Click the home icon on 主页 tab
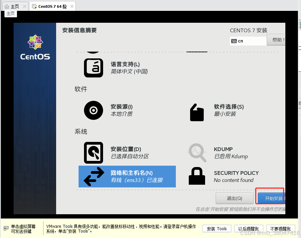This screenshot has width=301, height=238. 7,6
